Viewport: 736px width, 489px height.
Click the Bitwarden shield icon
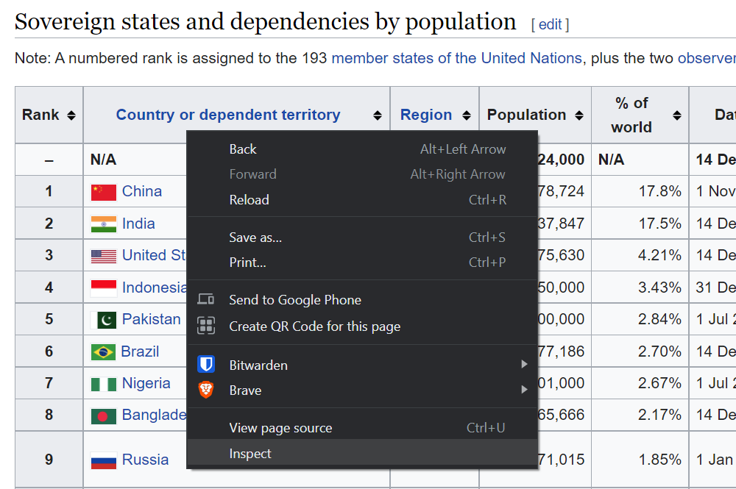(206, 365)
